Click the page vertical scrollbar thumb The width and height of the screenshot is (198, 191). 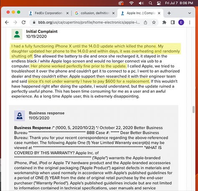click(193, 110)
